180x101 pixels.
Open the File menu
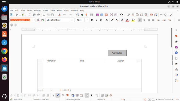11,10
